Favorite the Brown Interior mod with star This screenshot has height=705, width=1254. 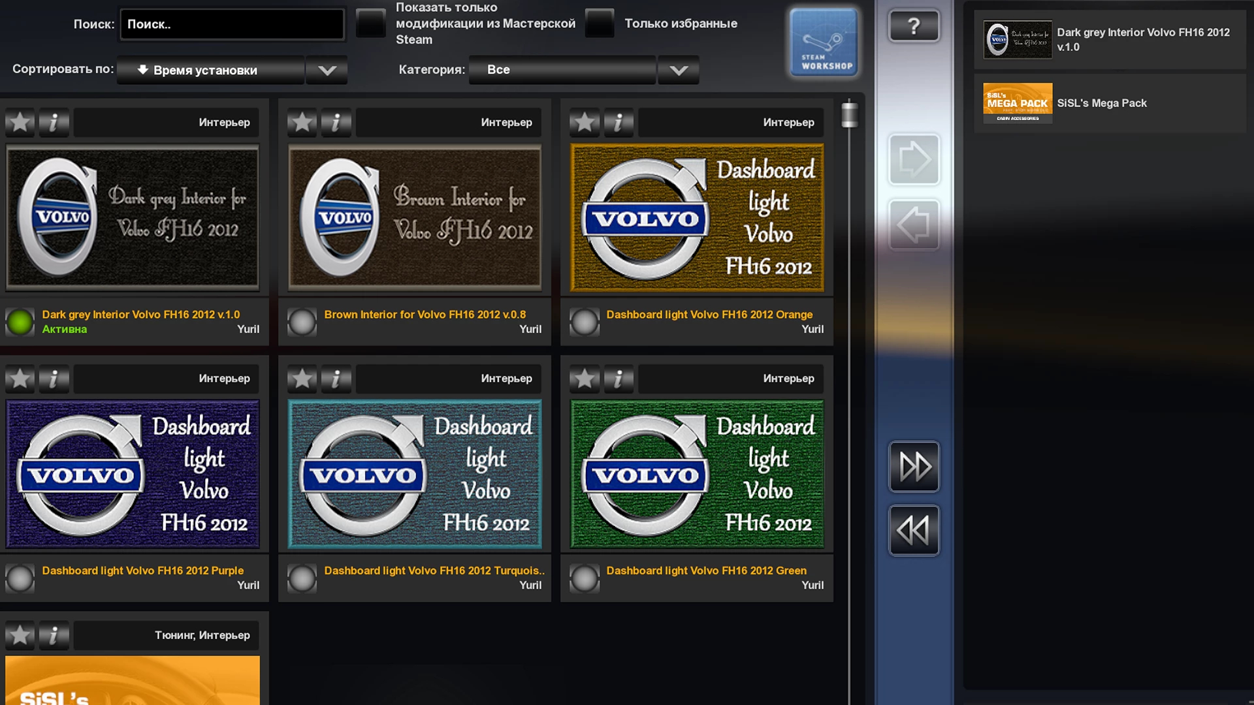(302, 122)
